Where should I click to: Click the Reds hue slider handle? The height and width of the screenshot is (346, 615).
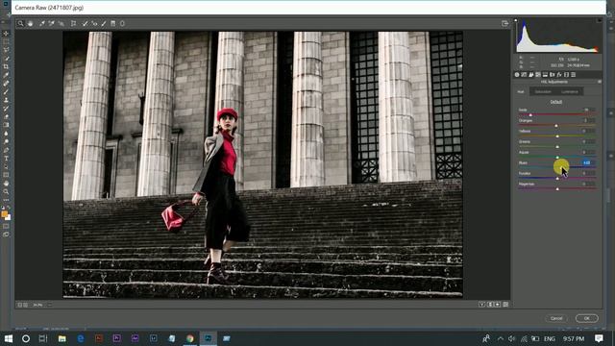pos(530,115)
